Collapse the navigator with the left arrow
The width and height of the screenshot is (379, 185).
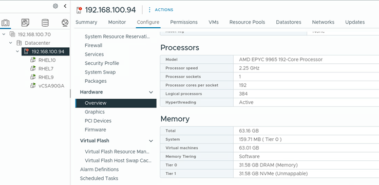pyautogui.click(x=65, y=6)
